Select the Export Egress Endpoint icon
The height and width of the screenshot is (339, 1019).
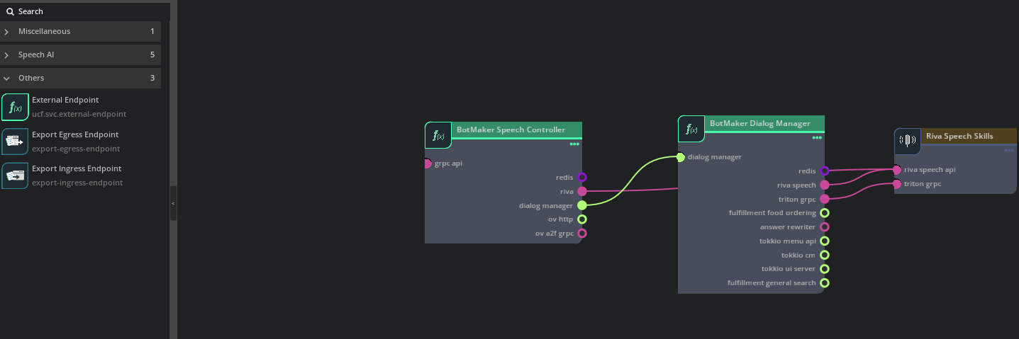pyautogui.click(x=15, y=141)
